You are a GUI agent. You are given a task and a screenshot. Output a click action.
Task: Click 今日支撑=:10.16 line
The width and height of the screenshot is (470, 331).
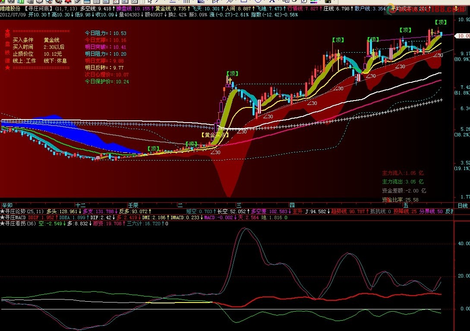click(105, 40)
